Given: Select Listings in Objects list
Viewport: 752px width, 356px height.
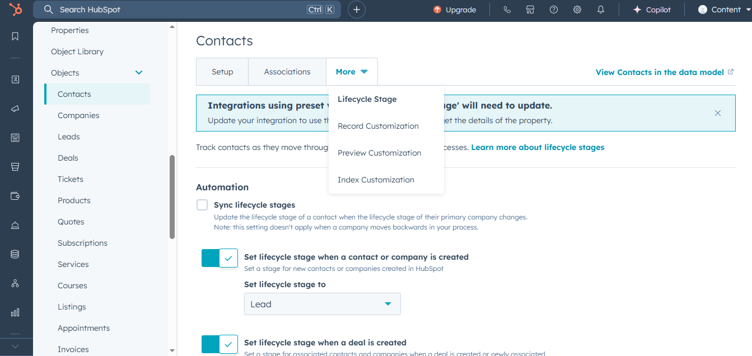Looking at the screenshot, I should (x=72, y=307).
